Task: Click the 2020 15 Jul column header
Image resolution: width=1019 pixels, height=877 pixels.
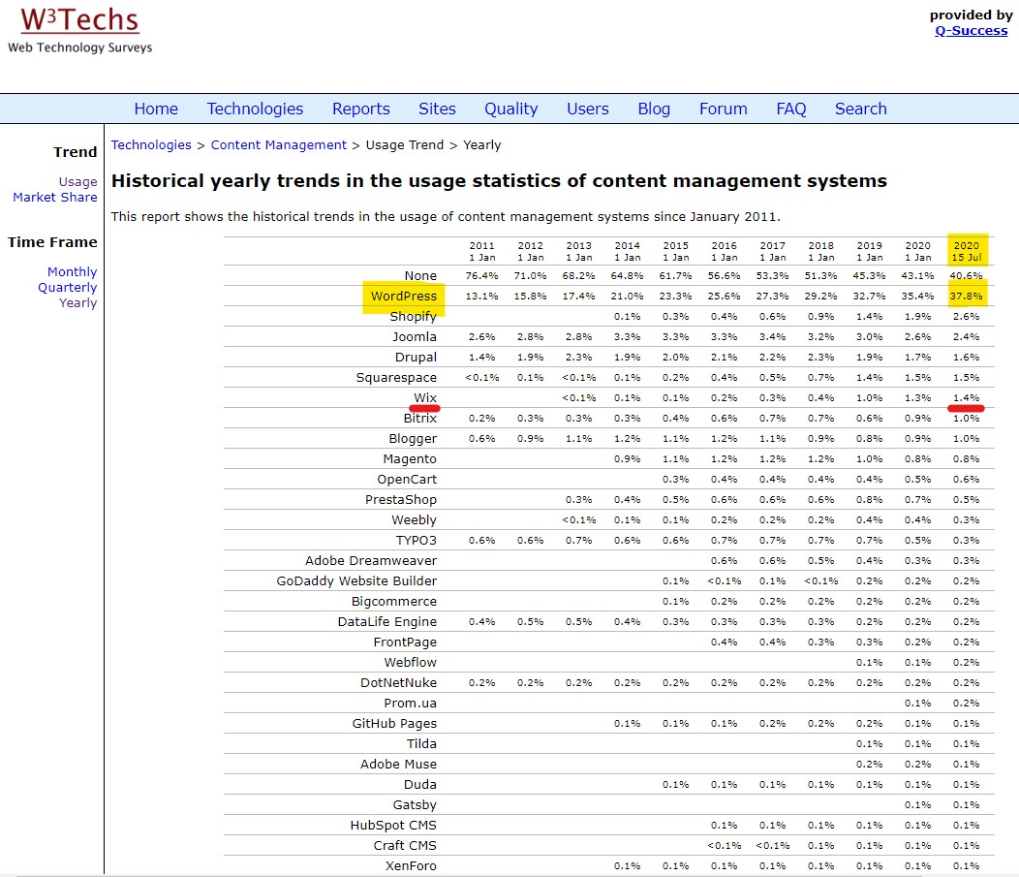Action: 967,251
